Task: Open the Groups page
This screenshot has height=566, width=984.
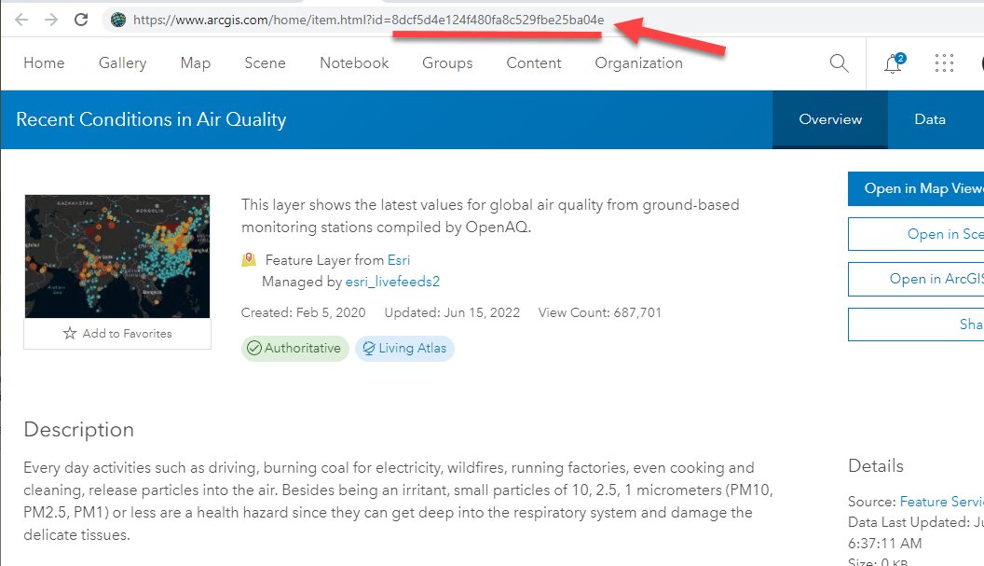Action: (x=447, y=62)
